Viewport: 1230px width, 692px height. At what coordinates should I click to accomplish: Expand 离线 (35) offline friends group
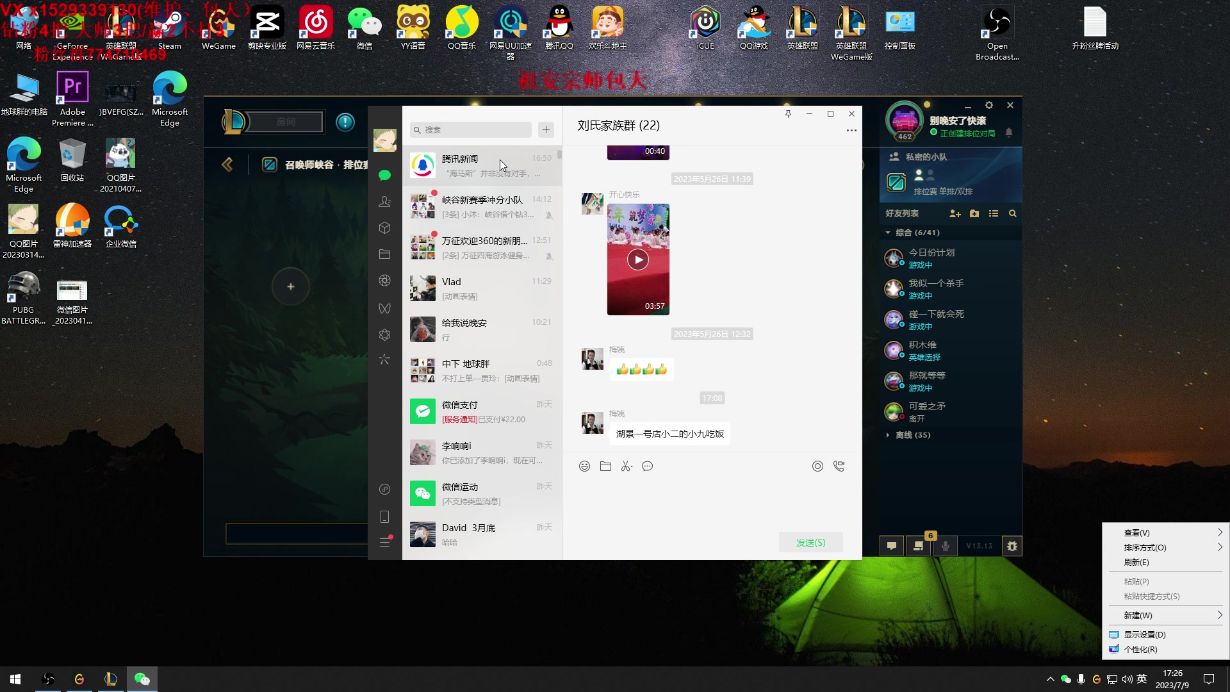click(950, 435)
